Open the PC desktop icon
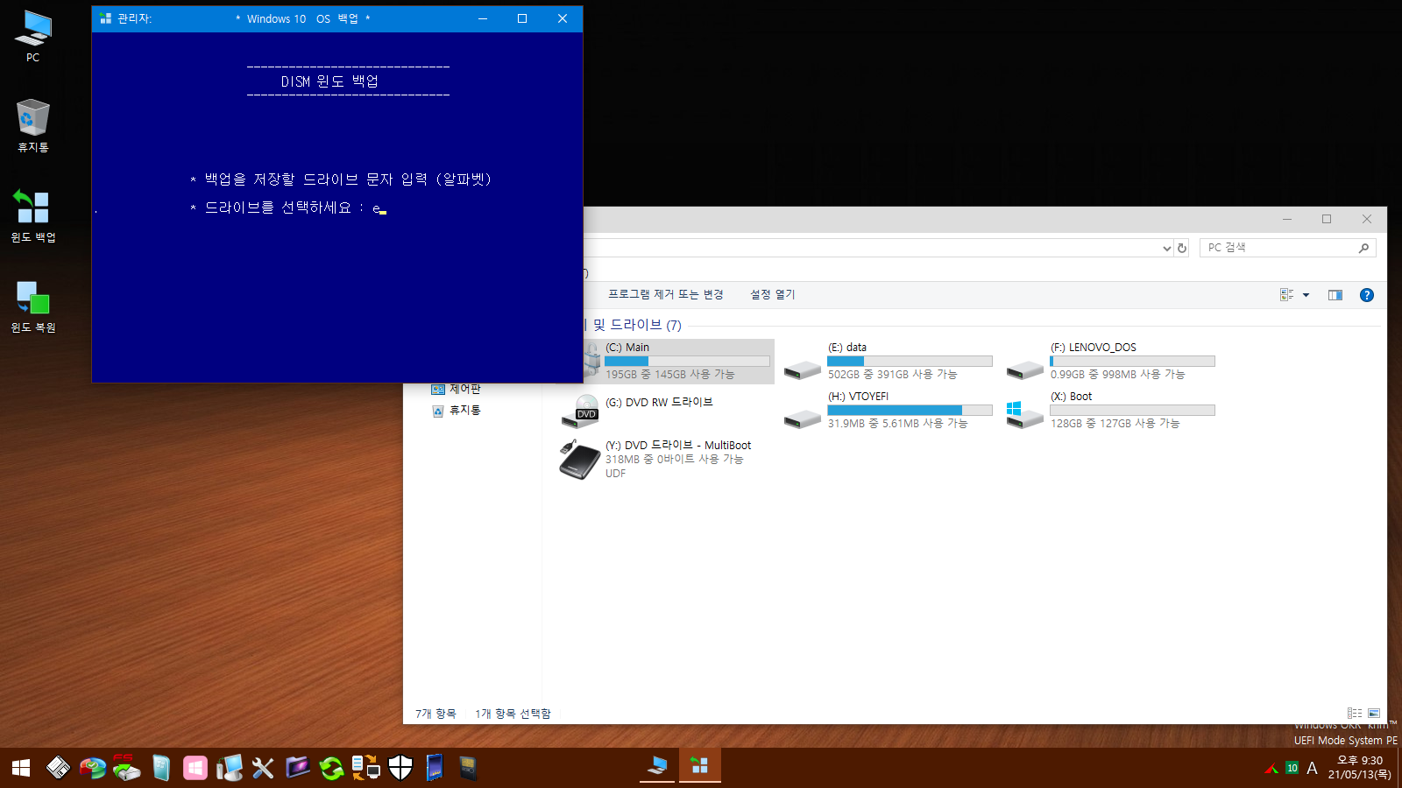Image resolution: width=1402 pixels, height=788 pixels. [x=32, y=37]
